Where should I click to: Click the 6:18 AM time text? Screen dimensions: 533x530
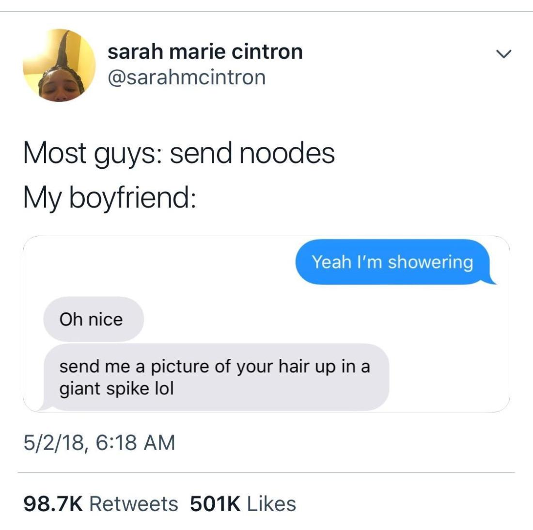coord(136,443)
